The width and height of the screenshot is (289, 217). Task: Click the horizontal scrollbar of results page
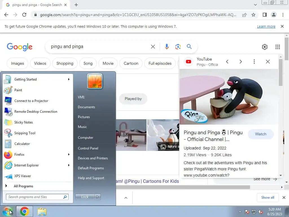[183, 187]
